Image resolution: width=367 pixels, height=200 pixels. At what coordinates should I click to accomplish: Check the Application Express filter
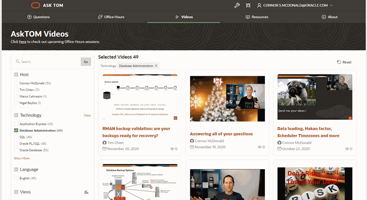click(x=16, y=123)
